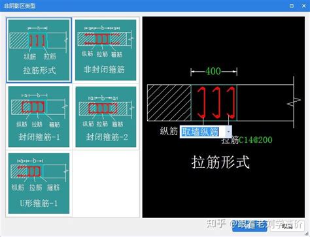Choose the U形箍筋-1 thumbnail
310x237 pixels.
click(x=39, y=183)
